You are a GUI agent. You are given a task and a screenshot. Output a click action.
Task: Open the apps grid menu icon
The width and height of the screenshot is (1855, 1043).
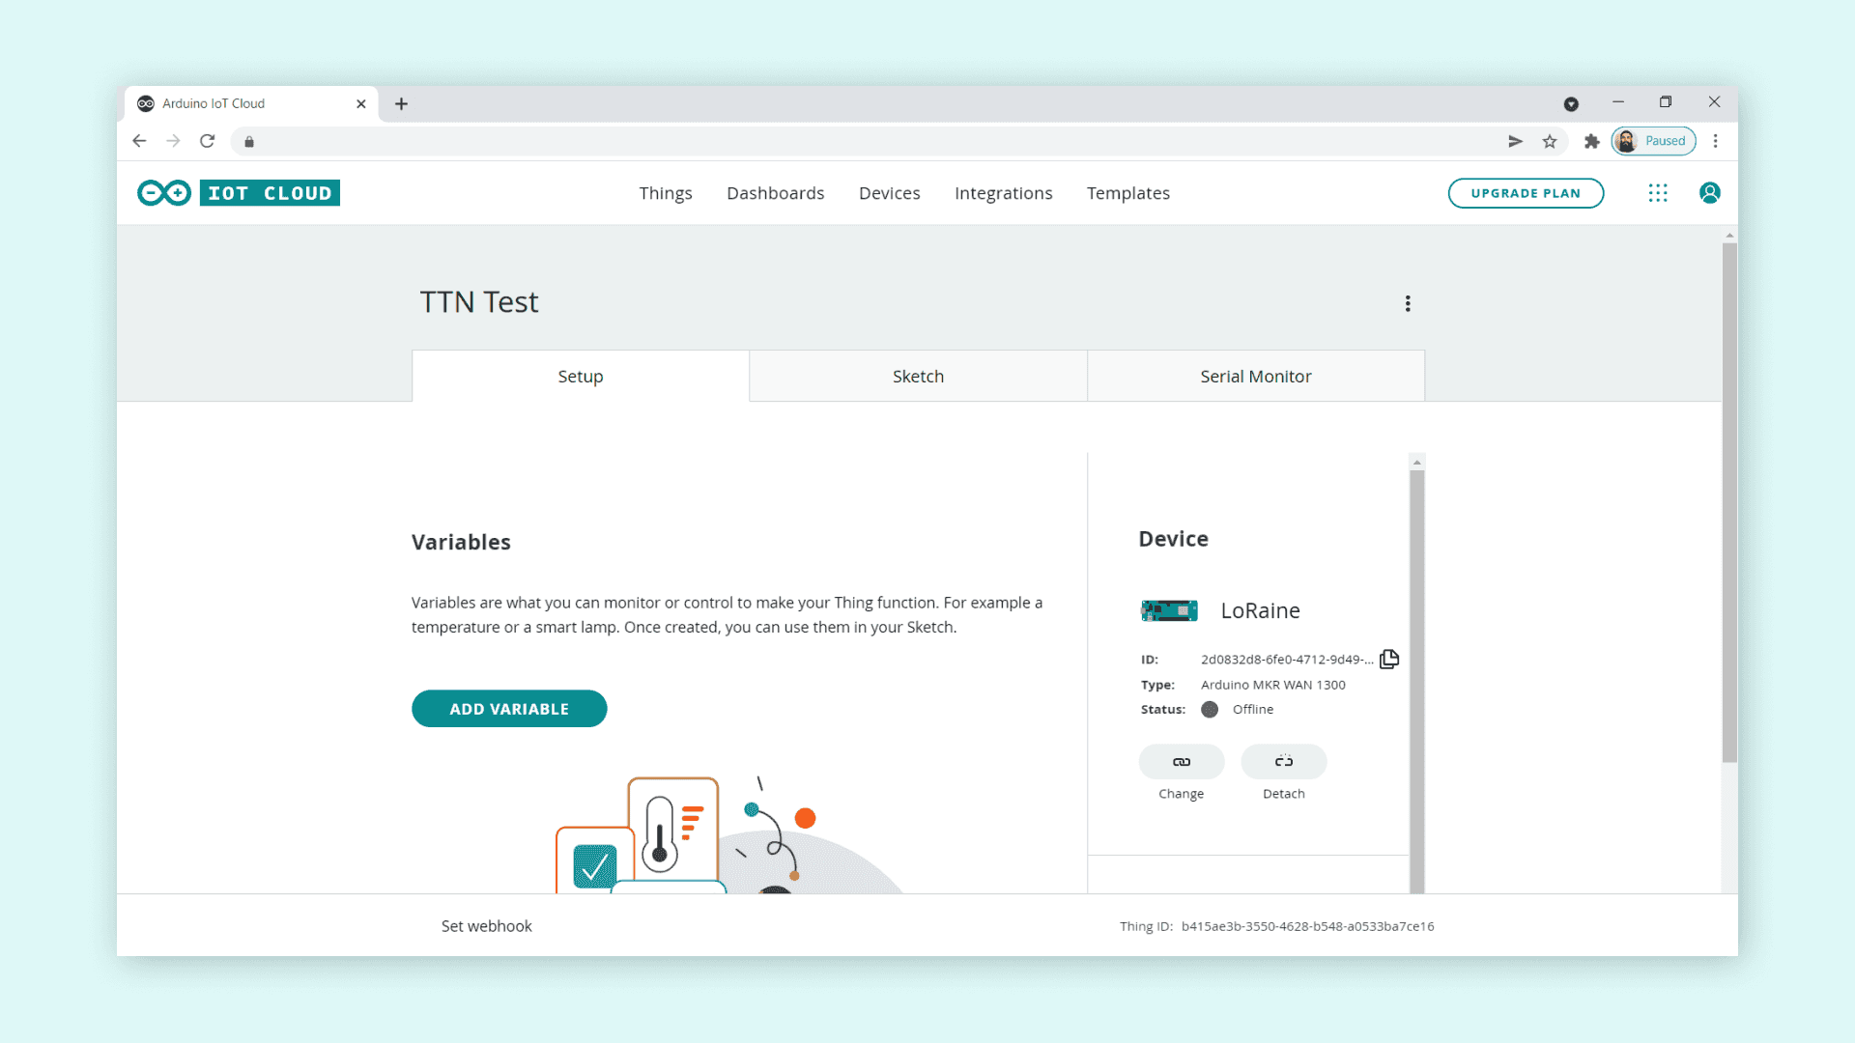[x=1658, y=193]
